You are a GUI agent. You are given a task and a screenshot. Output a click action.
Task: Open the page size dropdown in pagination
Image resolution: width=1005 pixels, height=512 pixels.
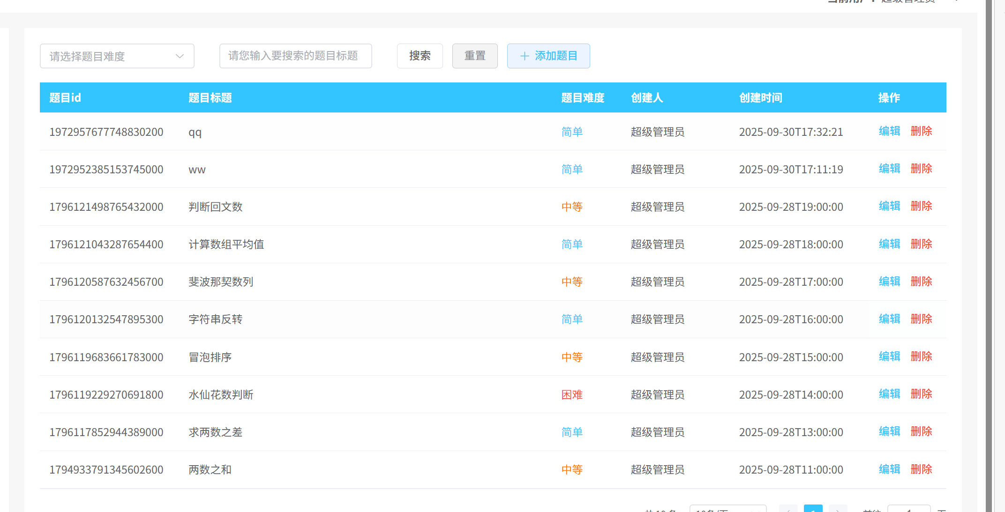[727, 509]
